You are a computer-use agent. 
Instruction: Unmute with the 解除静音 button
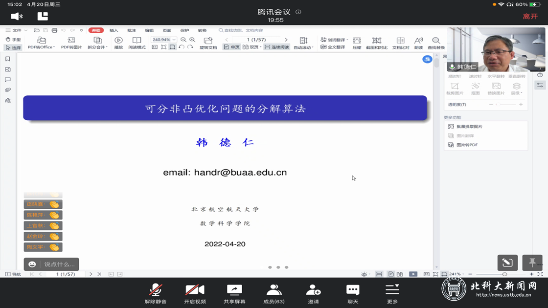click(x=156, y=292)
